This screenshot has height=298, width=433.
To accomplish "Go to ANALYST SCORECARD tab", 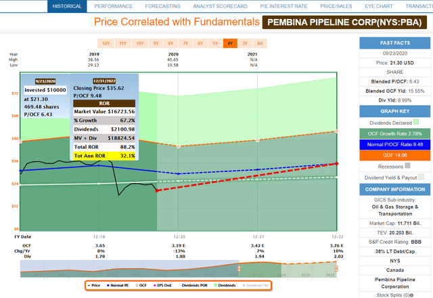I will coord(220,6).
